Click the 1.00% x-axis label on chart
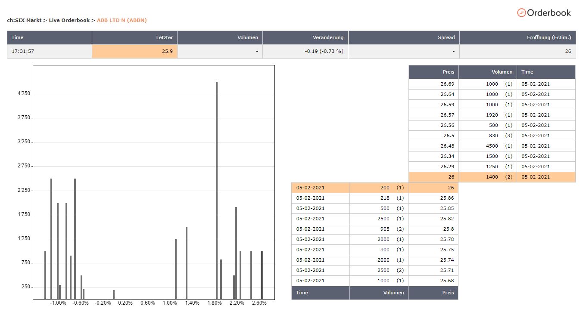Viewport: 583px width, 315px height. tap(170, 303)
